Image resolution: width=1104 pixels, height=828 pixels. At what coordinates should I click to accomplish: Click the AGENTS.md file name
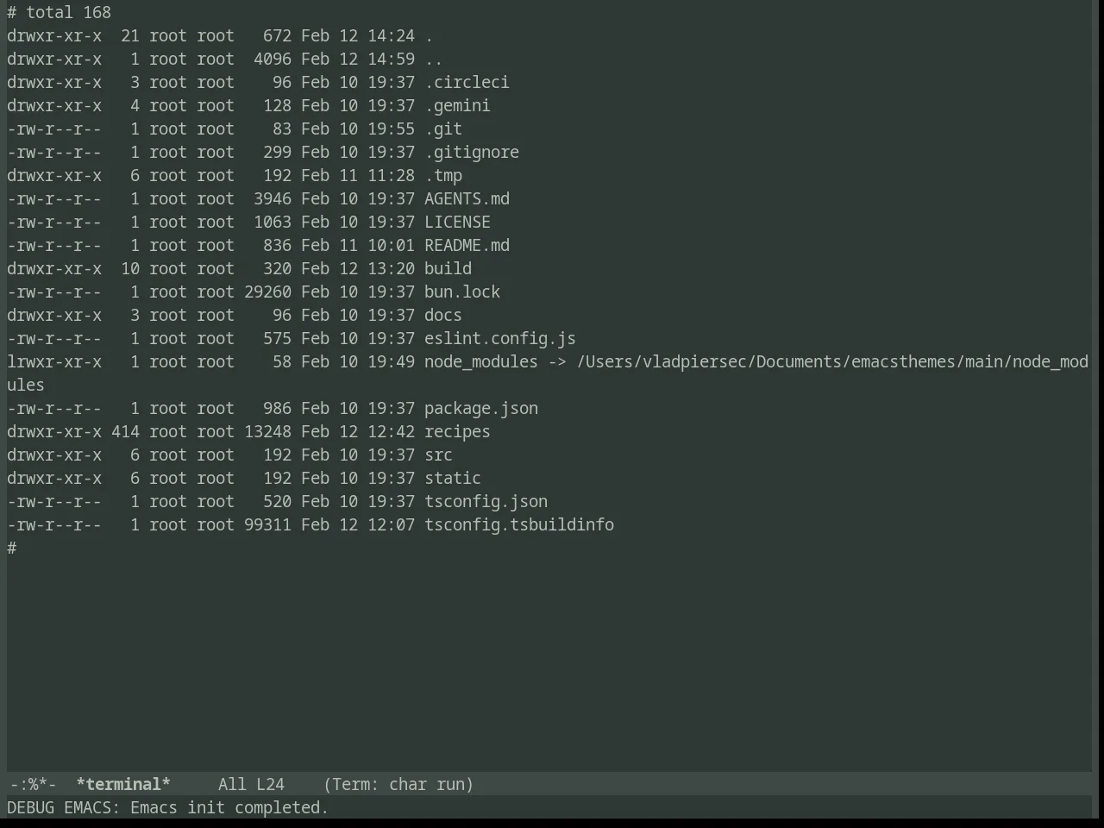(x=467, y=198)
